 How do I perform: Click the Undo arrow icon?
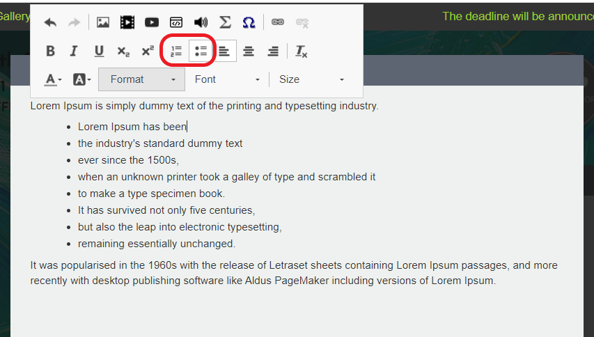click(x=50, y=22)
